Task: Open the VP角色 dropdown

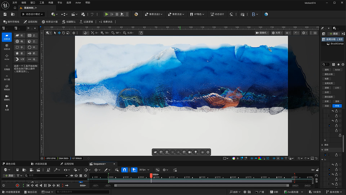Action: point(197,14)
